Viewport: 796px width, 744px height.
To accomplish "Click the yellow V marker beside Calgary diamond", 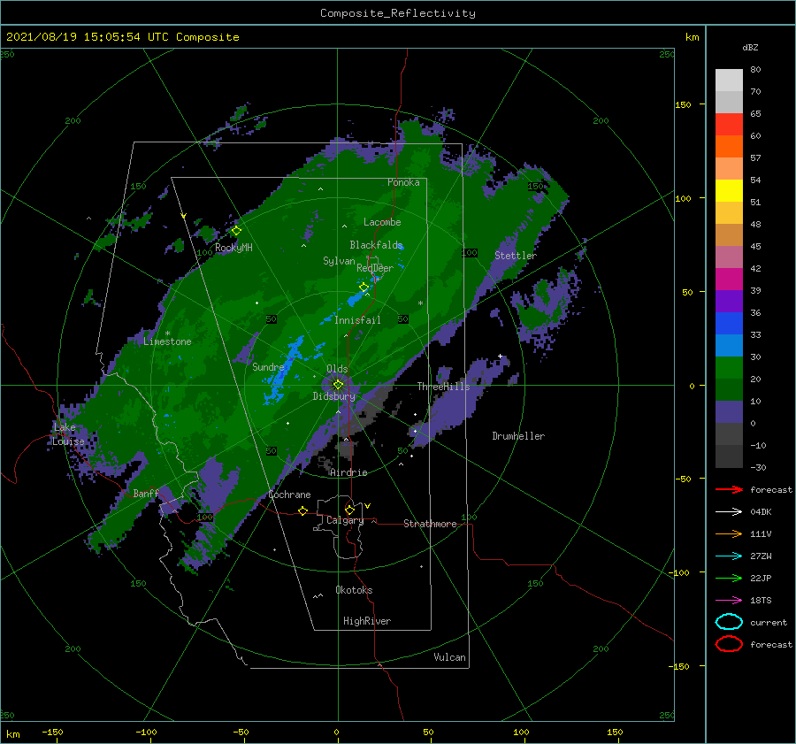I will tap(368, 506).
